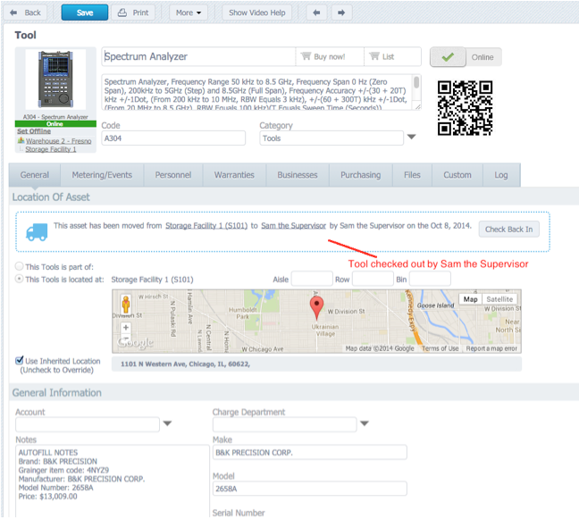Click the Warehouse 2 - Fresno location icon
This screenshot has width=579, height=519.
[x=21, y=140]
